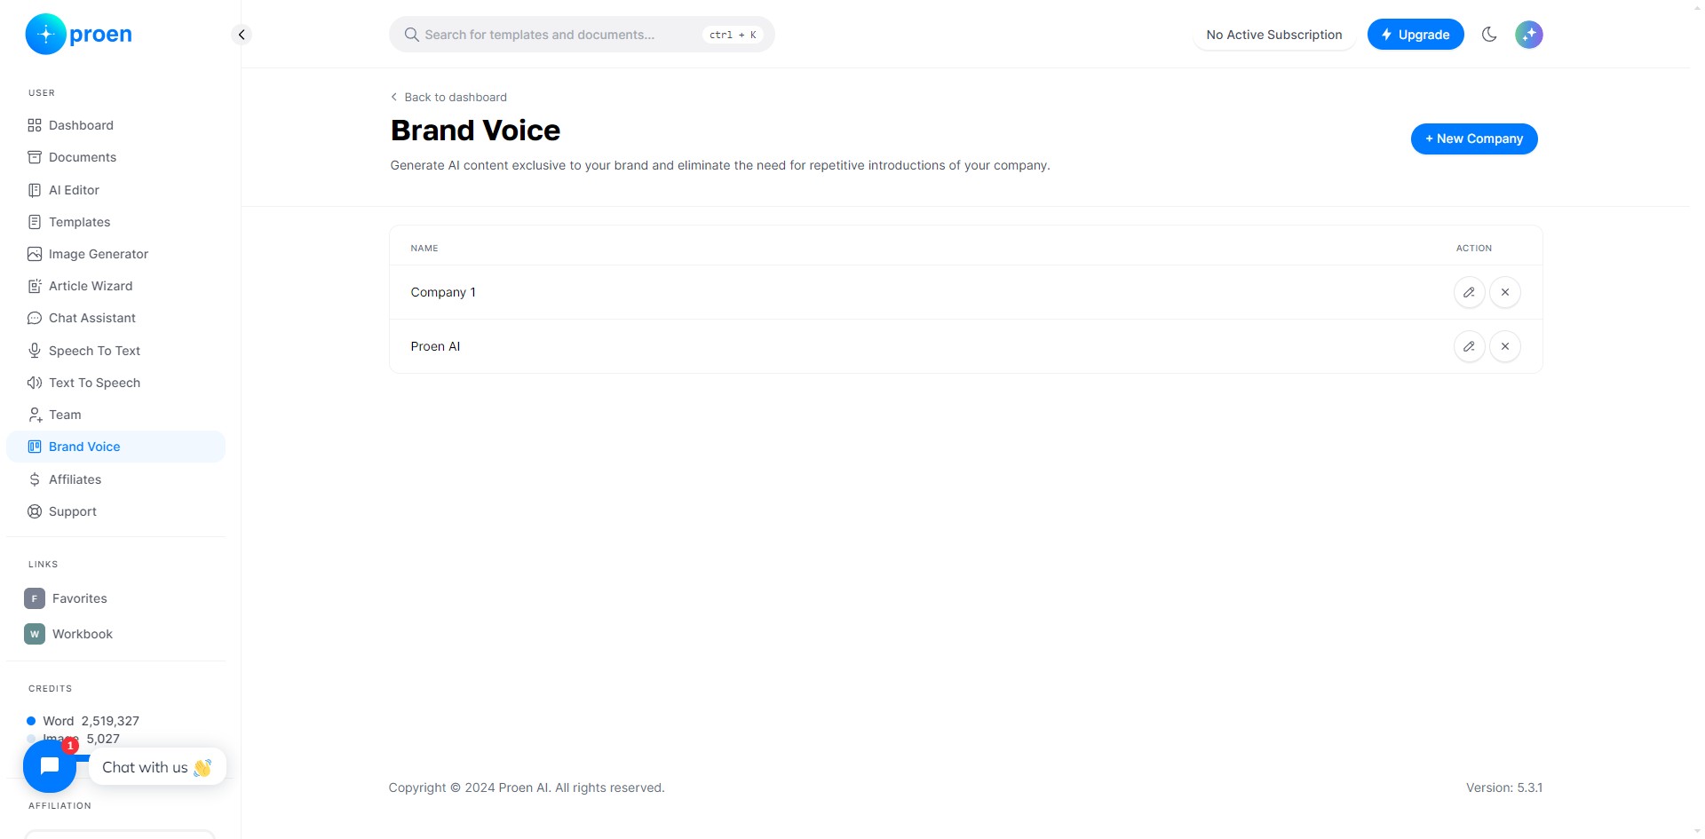Open the Article Wizard page
The image size is (1705, 839).
click(x=116, y=286)
